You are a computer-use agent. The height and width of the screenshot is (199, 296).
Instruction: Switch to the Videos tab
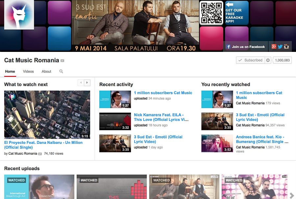(x=28, y=71)
